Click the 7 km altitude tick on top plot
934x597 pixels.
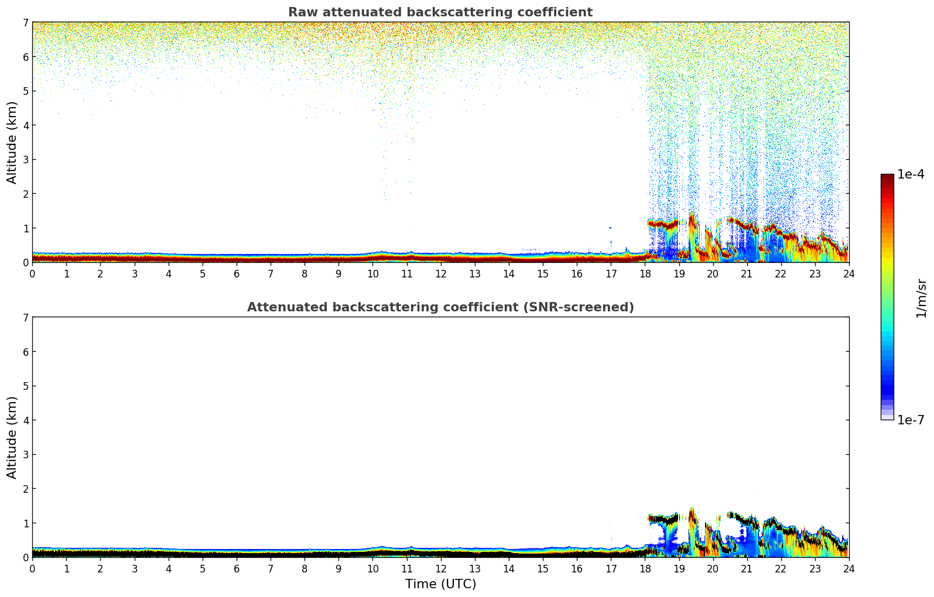25,23
